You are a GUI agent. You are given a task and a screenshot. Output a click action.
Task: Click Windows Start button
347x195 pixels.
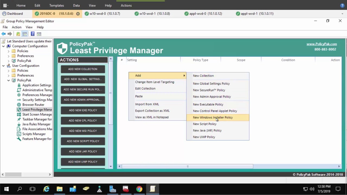(x=7, y=189)
